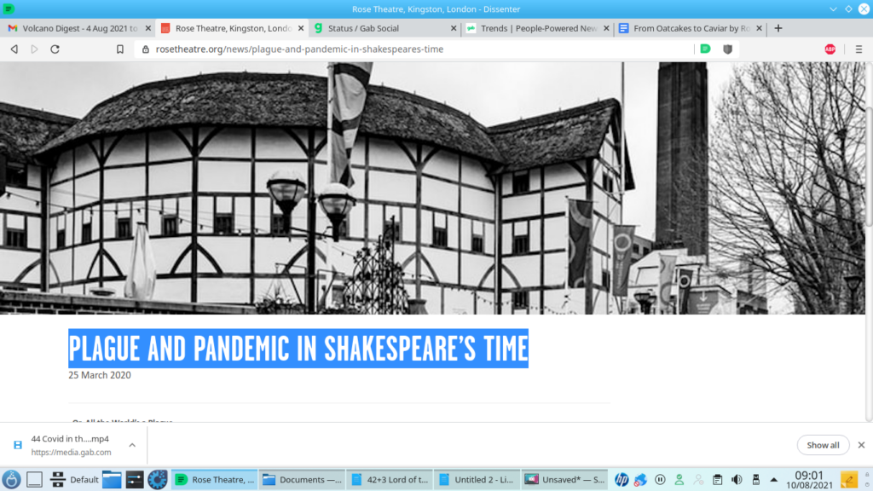Reload the Rose Theatre page
Viewport: 873px width, 491px height.
click(x=55, y=49)
